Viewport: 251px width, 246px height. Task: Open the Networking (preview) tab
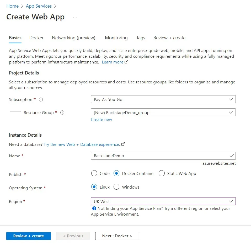click(73, 38)
